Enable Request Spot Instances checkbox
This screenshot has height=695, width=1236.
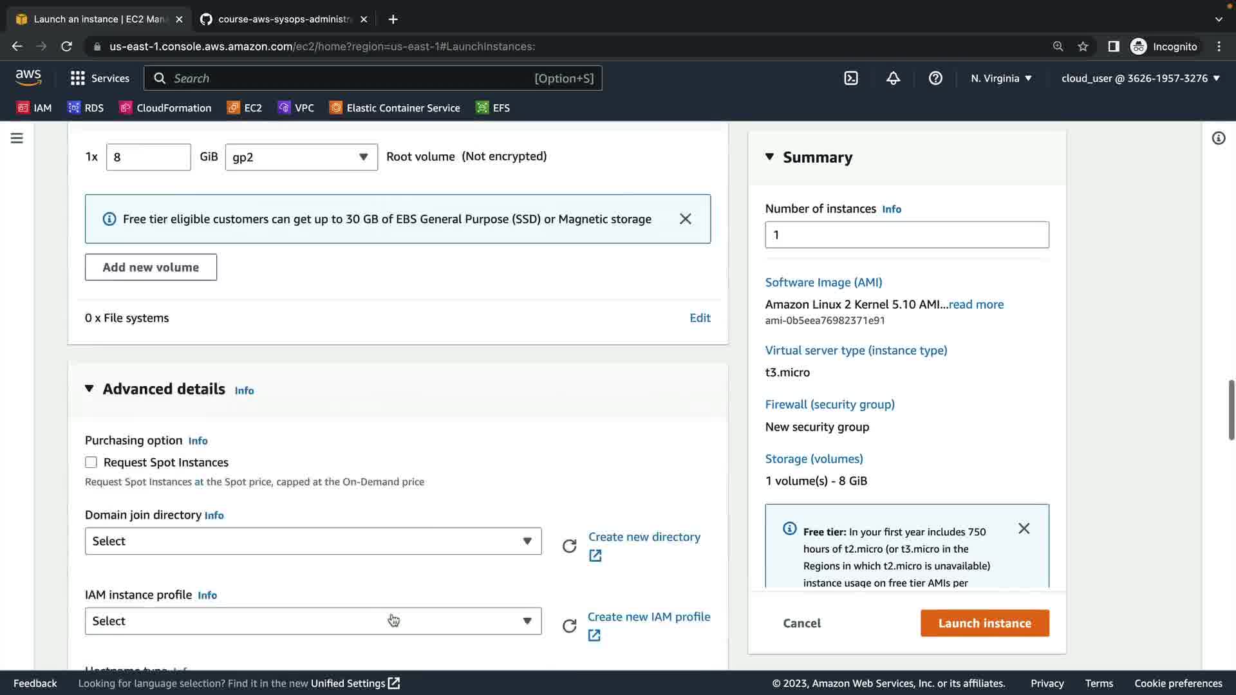tap(91, 463)
